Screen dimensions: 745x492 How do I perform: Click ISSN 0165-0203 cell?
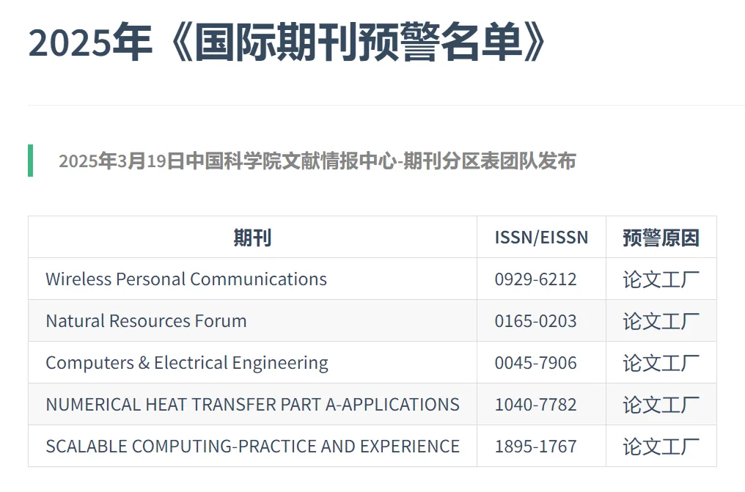click(535, 321)
